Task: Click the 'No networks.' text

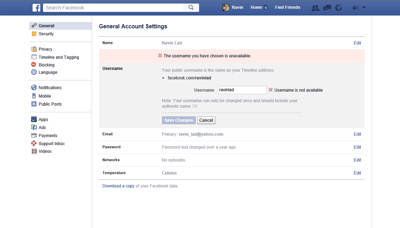Action: click(174, 160)
